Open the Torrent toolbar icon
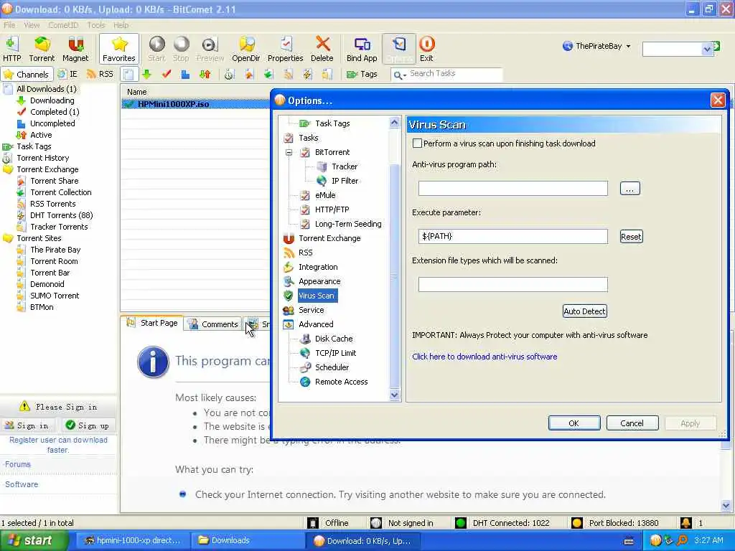The image size is (735, 551). click(x=42, y=49)
